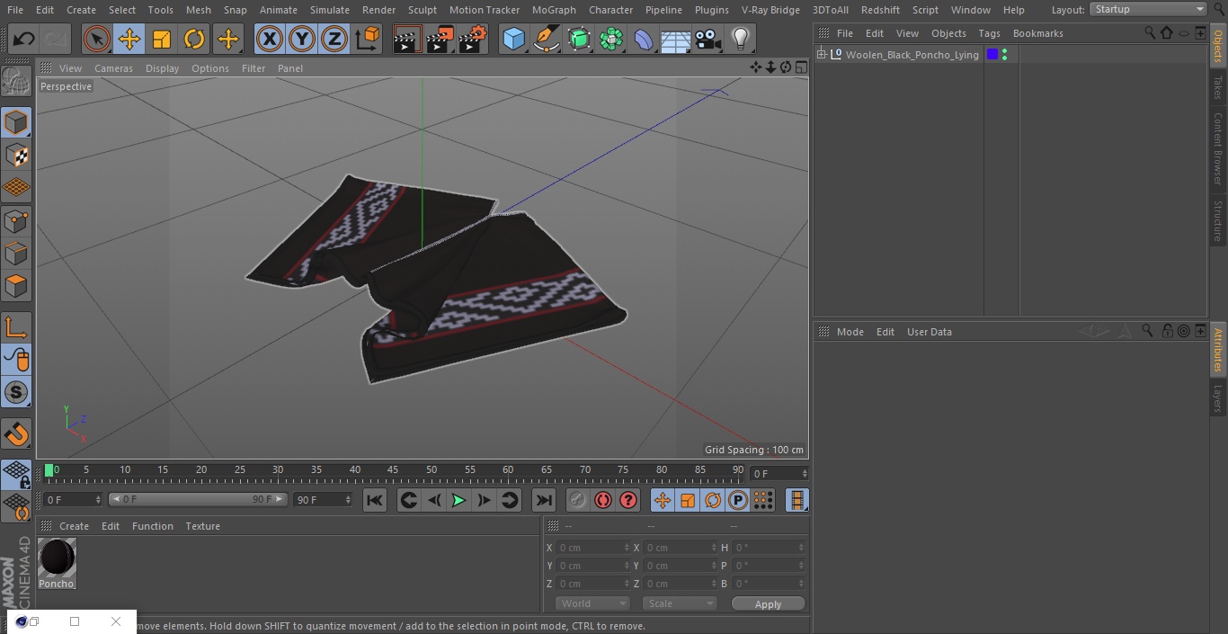Toggle the Enable Snap S icon

coord(16,392)
